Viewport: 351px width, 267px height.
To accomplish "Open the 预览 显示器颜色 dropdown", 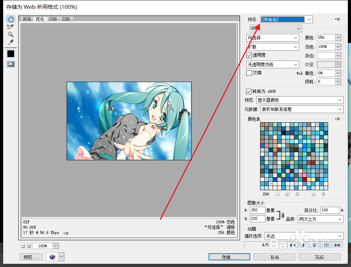I will pyautogui.click(x=300, y=100).
